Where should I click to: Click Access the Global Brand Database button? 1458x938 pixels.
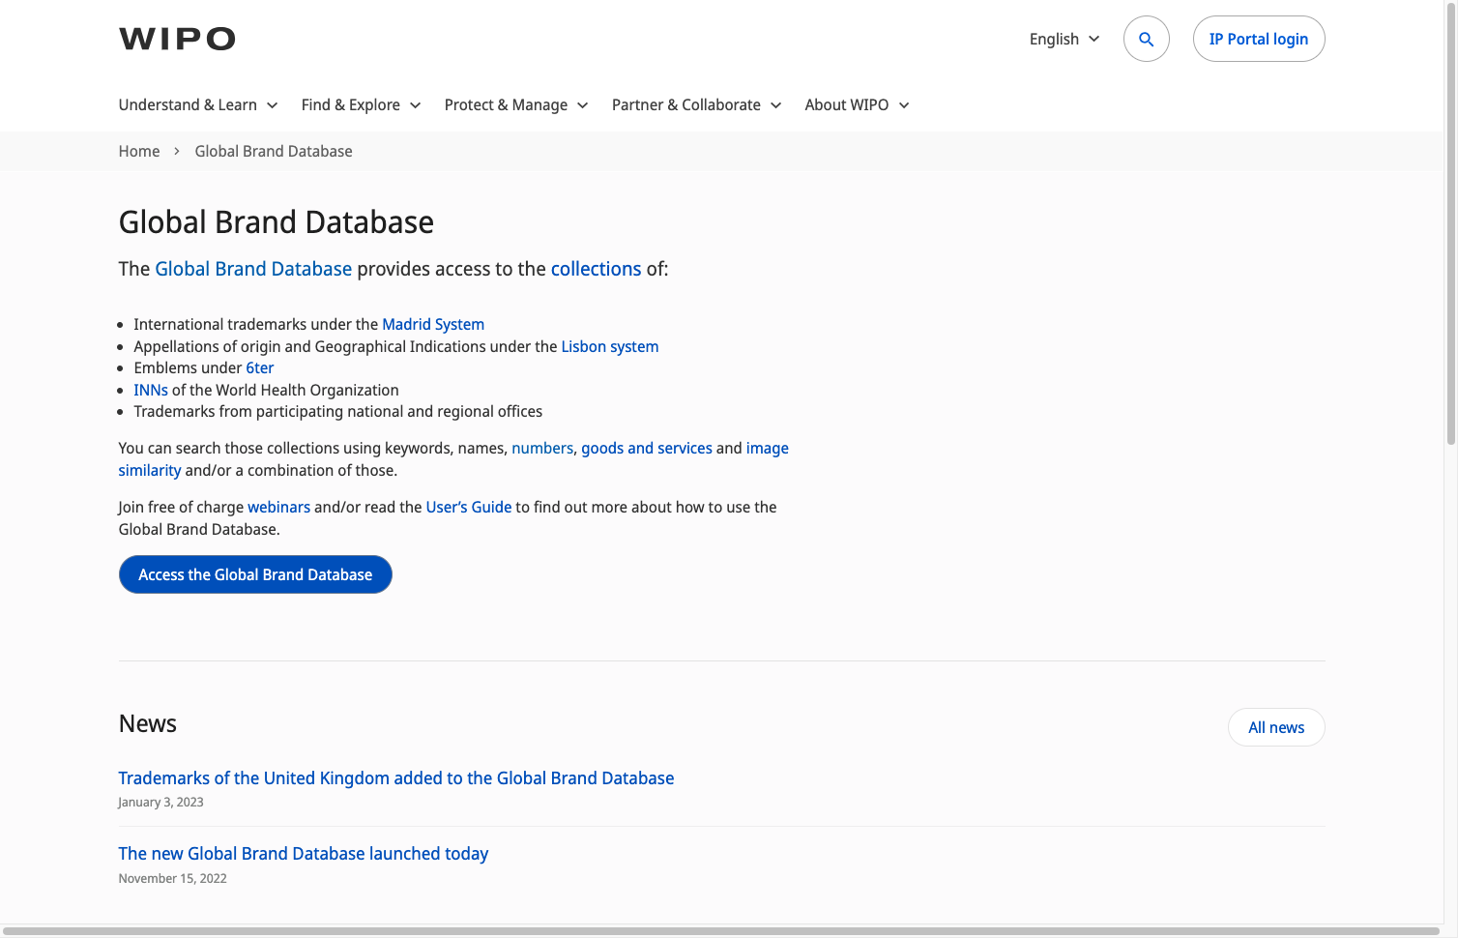(x=255, y=574)
